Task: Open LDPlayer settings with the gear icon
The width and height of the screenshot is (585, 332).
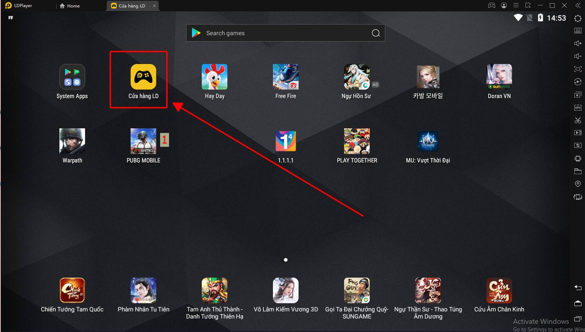Action: point(578,18)
